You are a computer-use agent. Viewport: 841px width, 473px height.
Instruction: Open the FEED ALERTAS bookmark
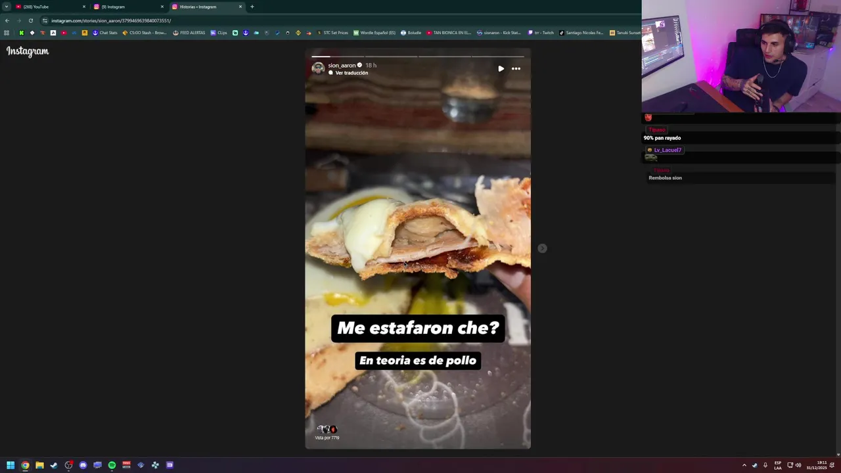tap(189, 33)
